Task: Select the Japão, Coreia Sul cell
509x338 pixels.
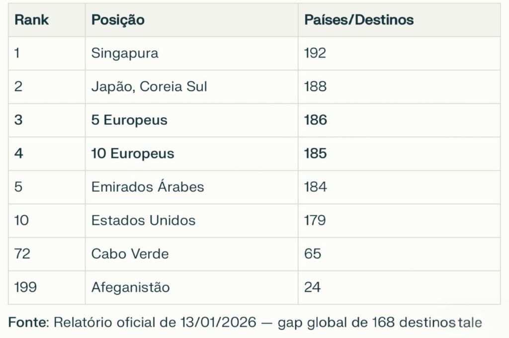Action: click(149, 86)
